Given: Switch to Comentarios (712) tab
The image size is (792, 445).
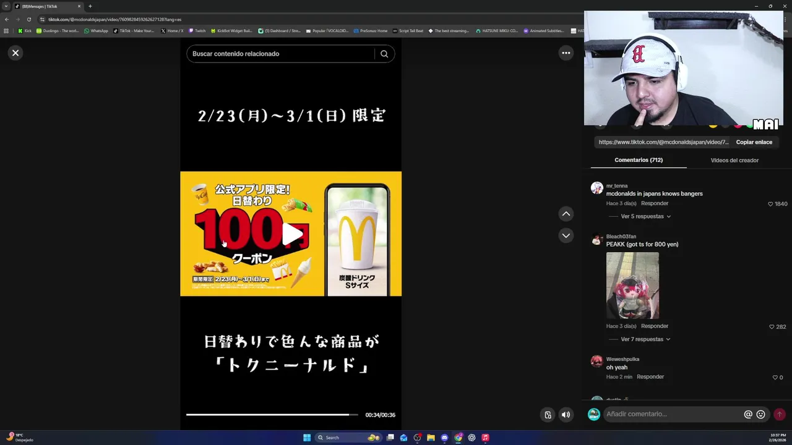Looking at the screenshot, I should pos(639,160).
